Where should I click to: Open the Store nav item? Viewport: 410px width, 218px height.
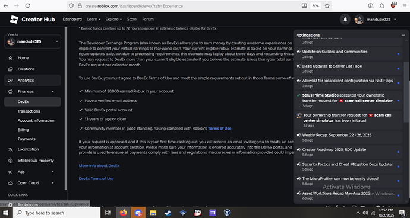pos(132,20)
